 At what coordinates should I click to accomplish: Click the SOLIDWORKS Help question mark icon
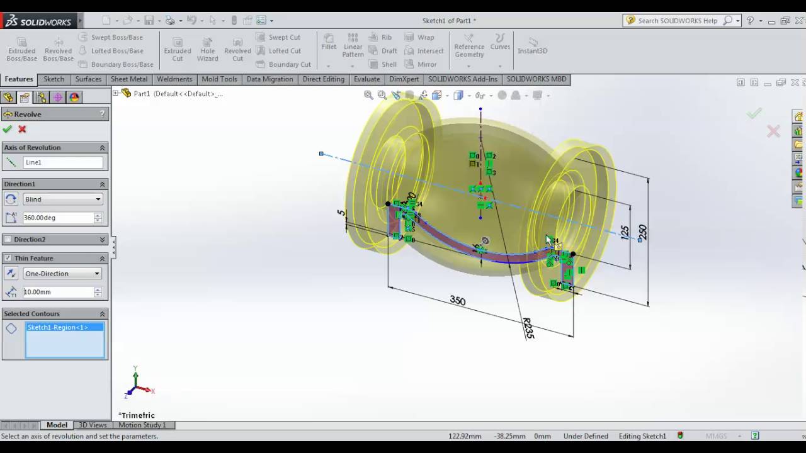click(x=750, y=21)
